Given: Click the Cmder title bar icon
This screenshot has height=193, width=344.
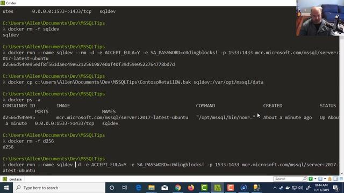Looking at the screenshot, I should (3, 3).
